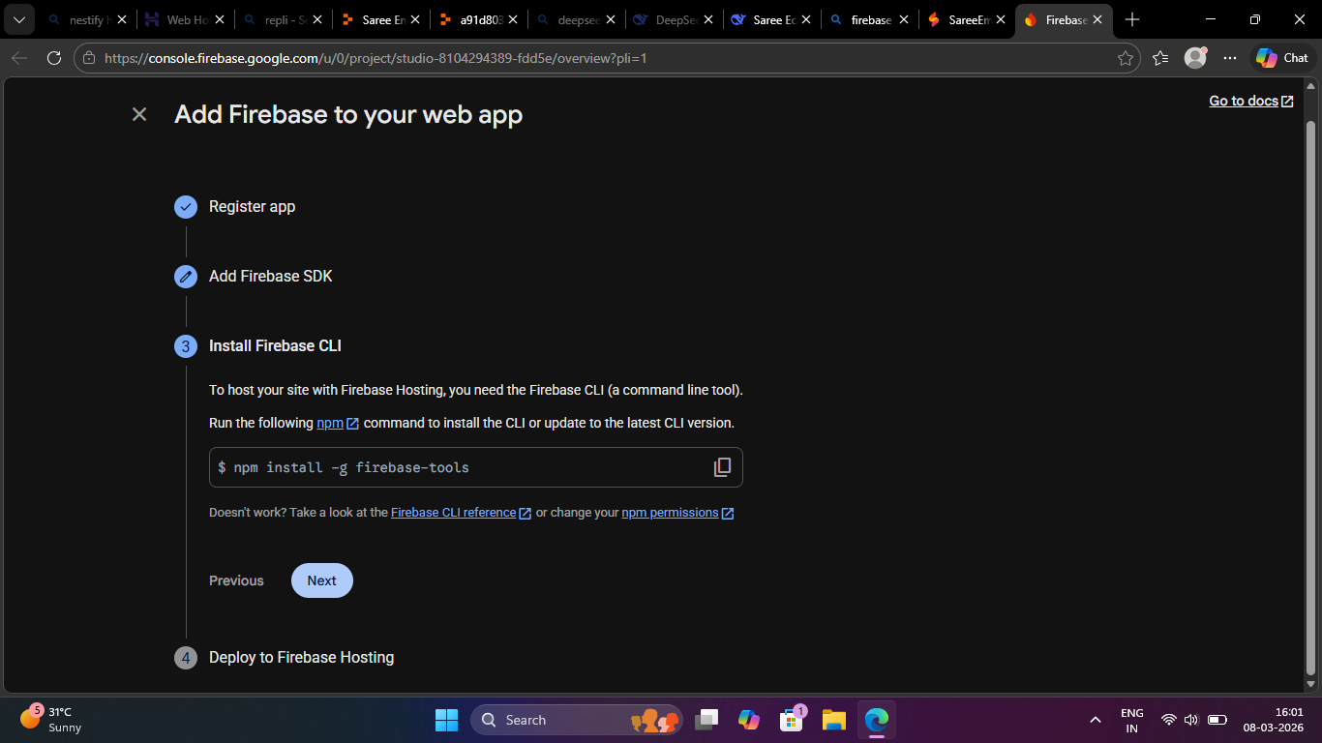Bookmark this page with the star icon
Screen dimensions: 1322x743
1125,58
